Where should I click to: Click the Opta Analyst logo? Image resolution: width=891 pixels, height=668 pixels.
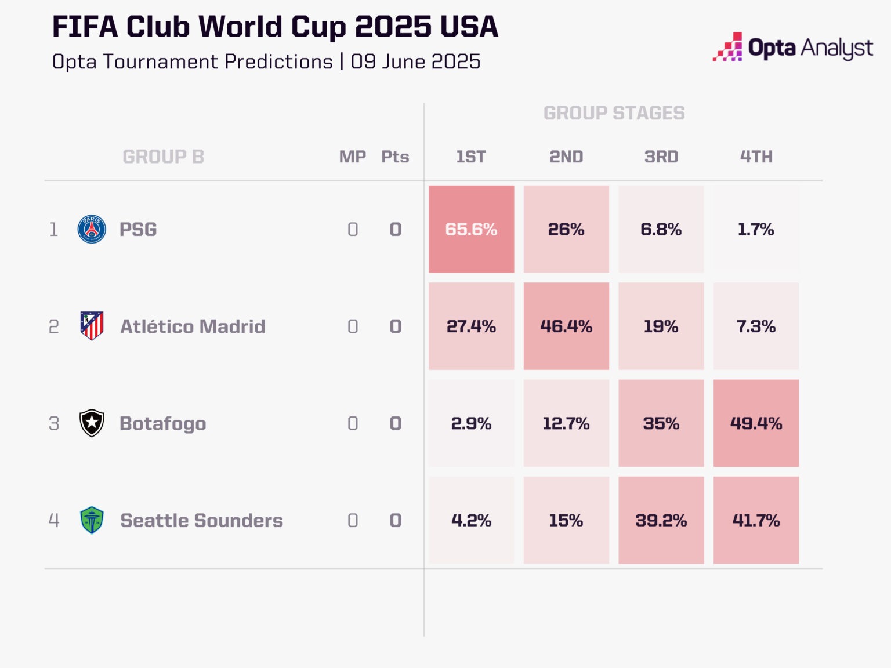tap(792, 48)
